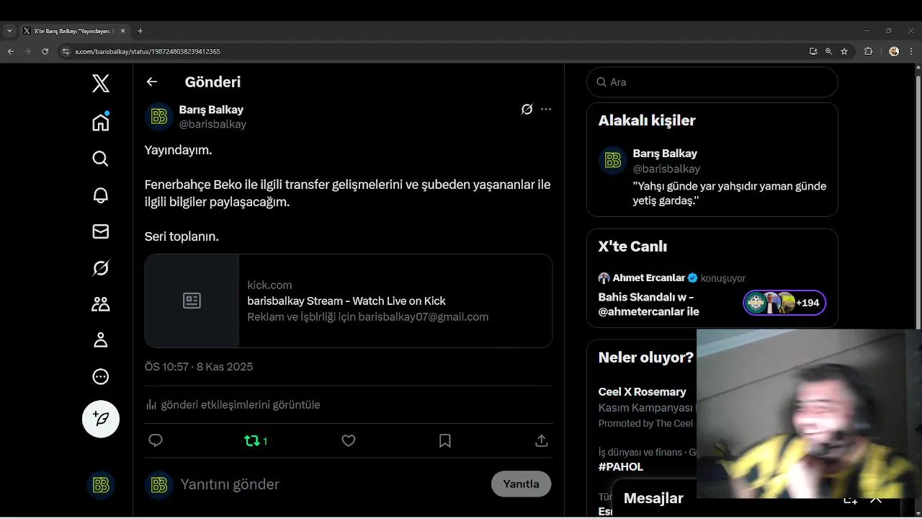Click the kick.com card thumbnail placeholder

click(x=192, y=301)
